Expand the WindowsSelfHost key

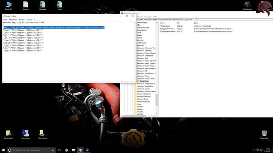[x=133, y=96]
